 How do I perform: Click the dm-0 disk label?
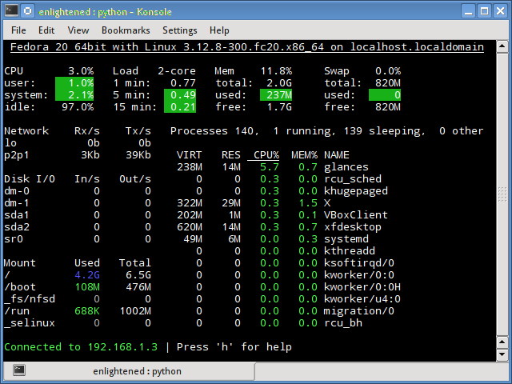pyautogui.click(x=17, y=191)
